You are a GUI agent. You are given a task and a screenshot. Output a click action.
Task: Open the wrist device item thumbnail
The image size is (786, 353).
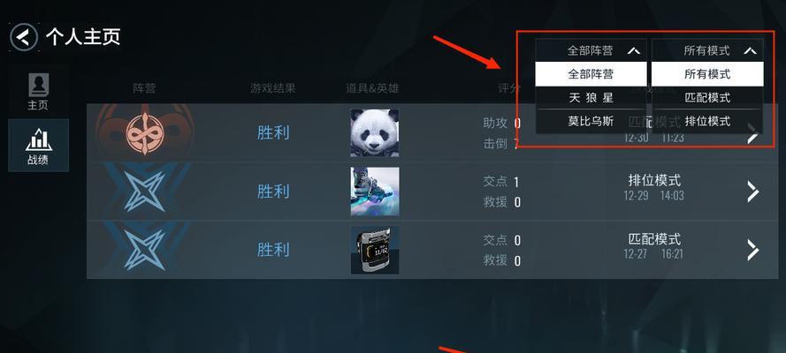(x=375, y=250)
